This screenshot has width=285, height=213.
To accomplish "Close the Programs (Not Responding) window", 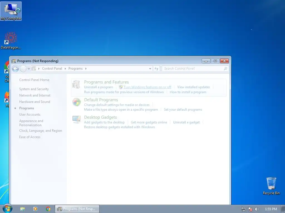I will pyautogui.click(x=224, y=61).
